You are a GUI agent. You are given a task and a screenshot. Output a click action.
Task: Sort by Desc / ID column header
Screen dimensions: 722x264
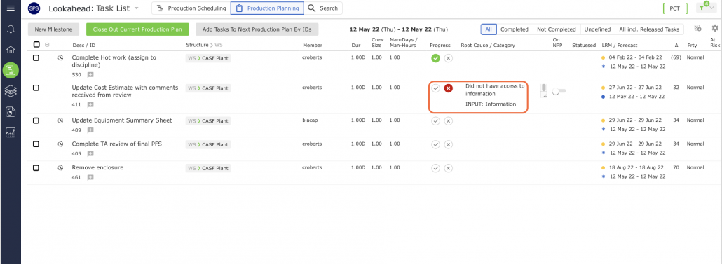(84, 45)
